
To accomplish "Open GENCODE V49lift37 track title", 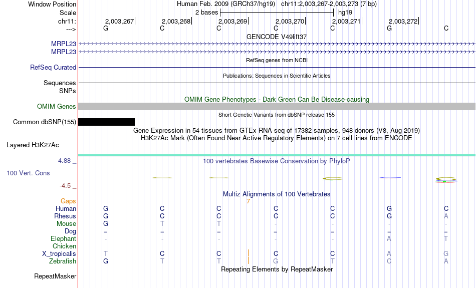I will tap(277, 37).
